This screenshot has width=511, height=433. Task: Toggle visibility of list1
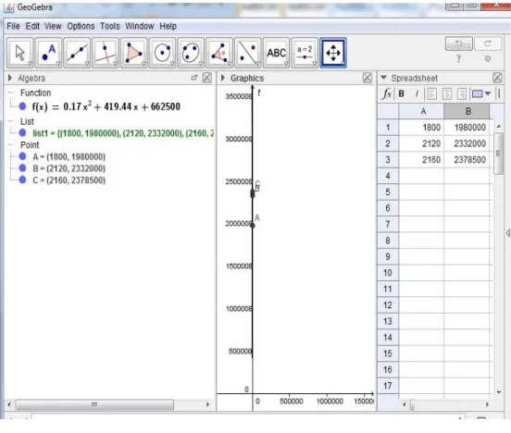pos(22,133)
